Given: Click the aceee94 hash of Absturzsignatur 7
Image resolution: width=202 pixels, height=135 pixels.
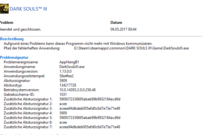Looking at the screenshot, I should 90,127.
